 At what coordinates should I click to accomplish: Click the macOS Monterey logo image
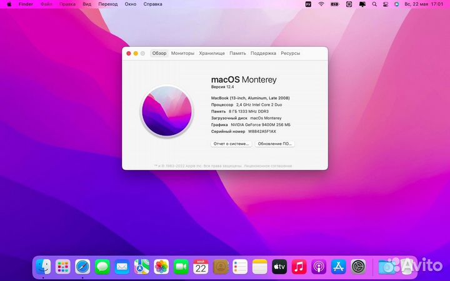click(167, 111)
